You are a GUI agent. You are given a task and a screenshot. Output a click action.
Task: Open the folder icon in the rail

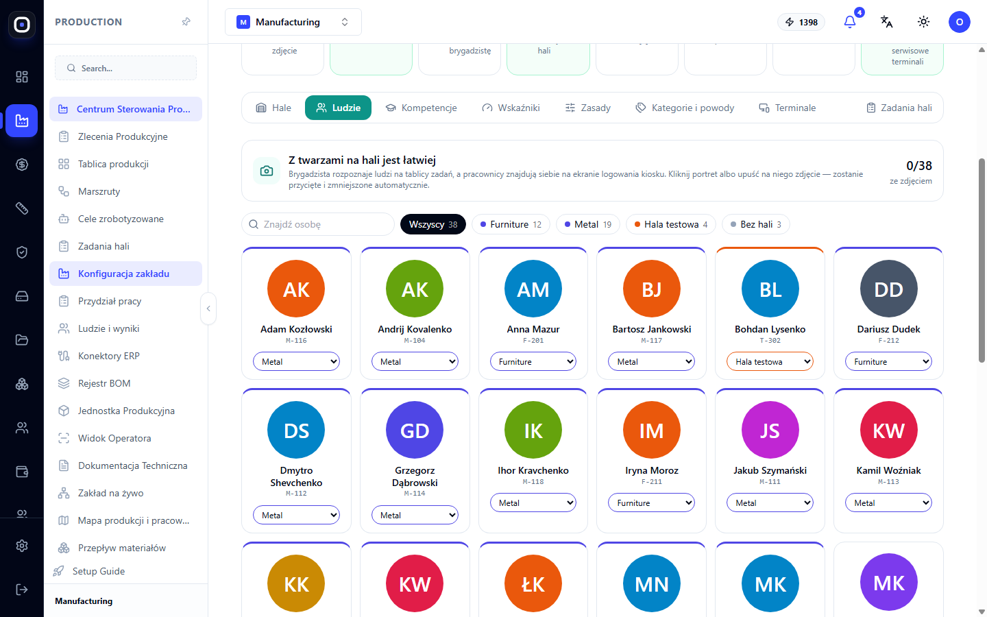(22, 340)
